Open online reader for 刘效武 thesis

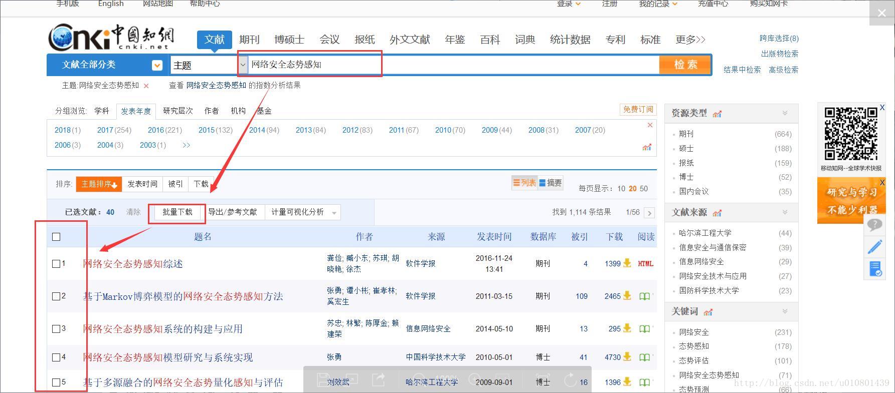click(645, 382)
